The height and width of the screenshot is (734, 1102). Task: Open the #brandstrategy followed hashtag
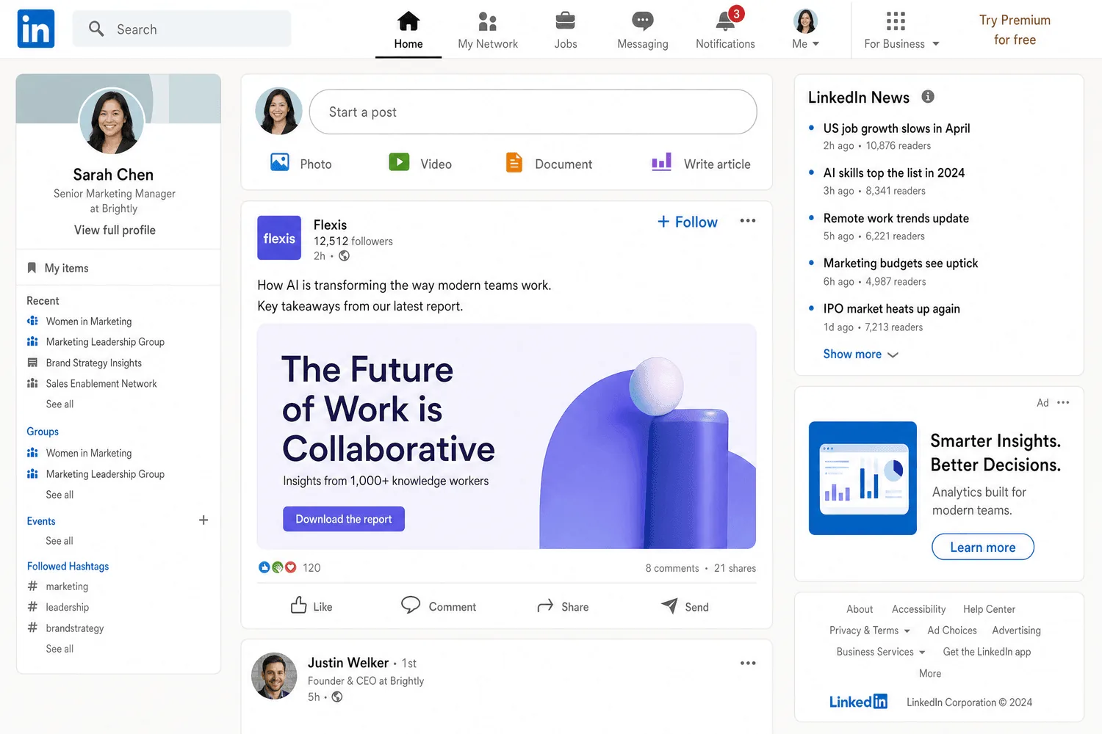click(x=74, y=628)
